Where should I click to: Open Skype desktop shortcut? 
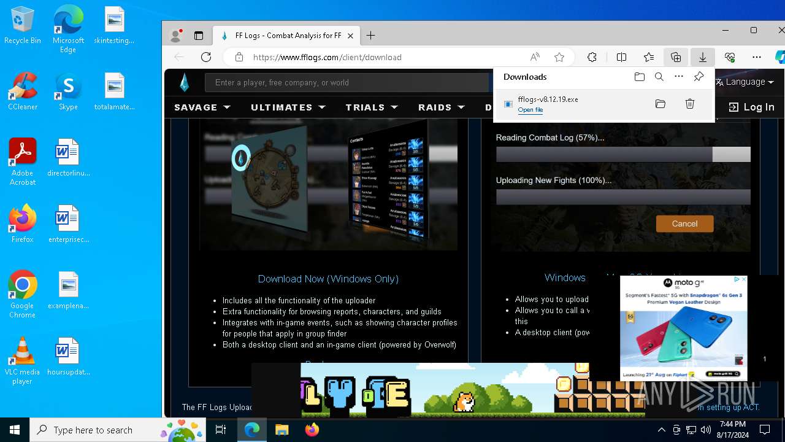point(68,91)
